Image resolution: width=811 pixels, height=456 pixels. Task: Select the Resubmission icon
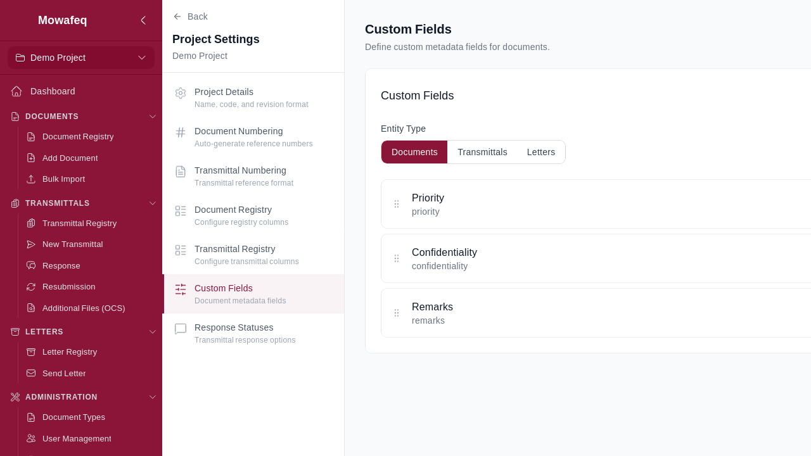pos(31,287)
